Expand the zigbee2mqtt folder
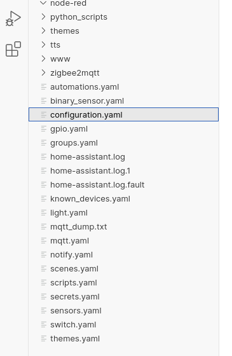 pyautogui.click(x=43, y=73)
